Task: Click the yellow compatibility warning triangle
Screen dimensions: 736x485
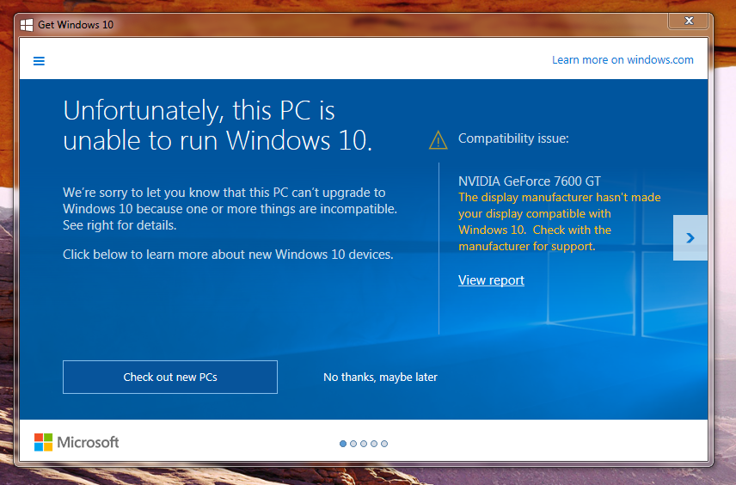Action: point(438,140)
